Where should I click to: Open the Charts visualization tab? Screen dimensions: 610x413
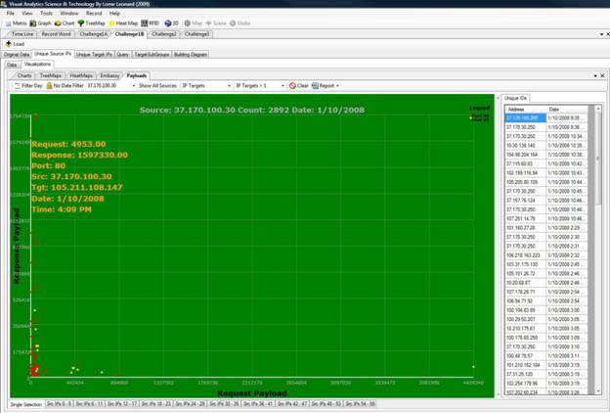[24, 75]
